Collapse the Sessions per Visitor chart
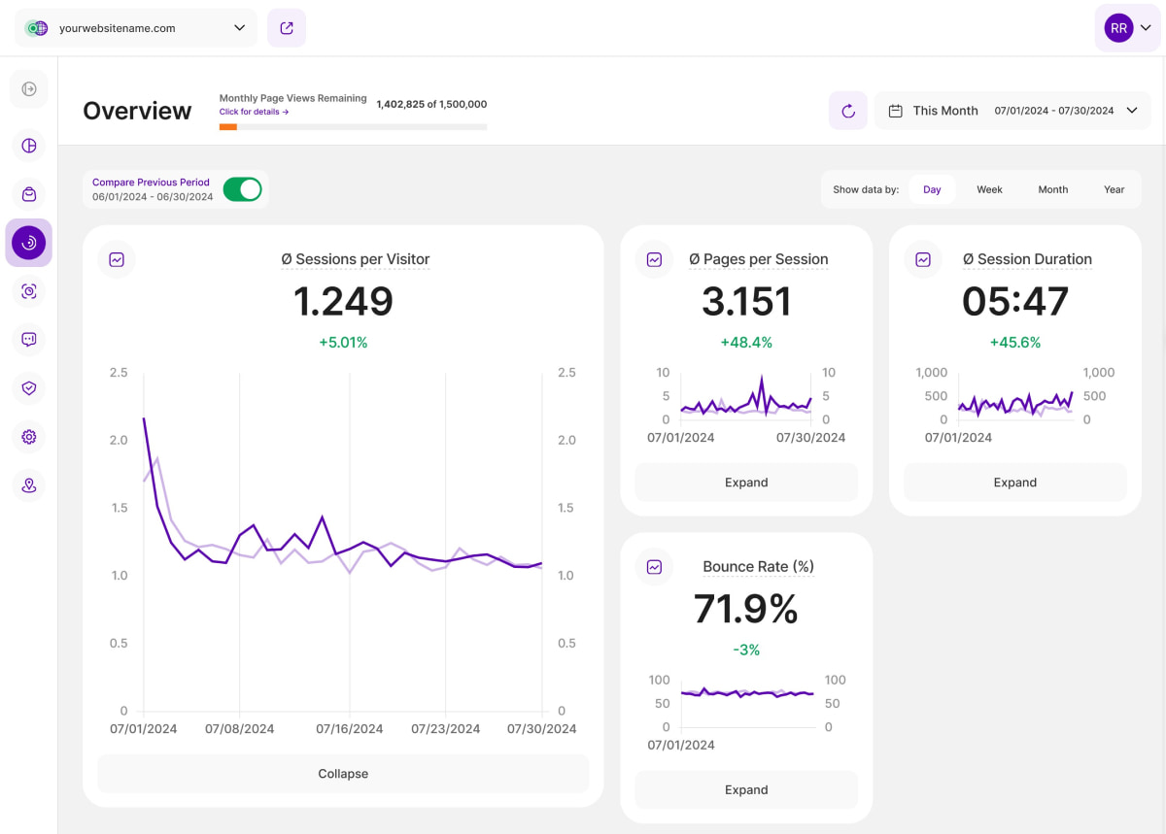Image resolution: width=1166 pixels, height=834 pixels. click(x=343, y=774)
